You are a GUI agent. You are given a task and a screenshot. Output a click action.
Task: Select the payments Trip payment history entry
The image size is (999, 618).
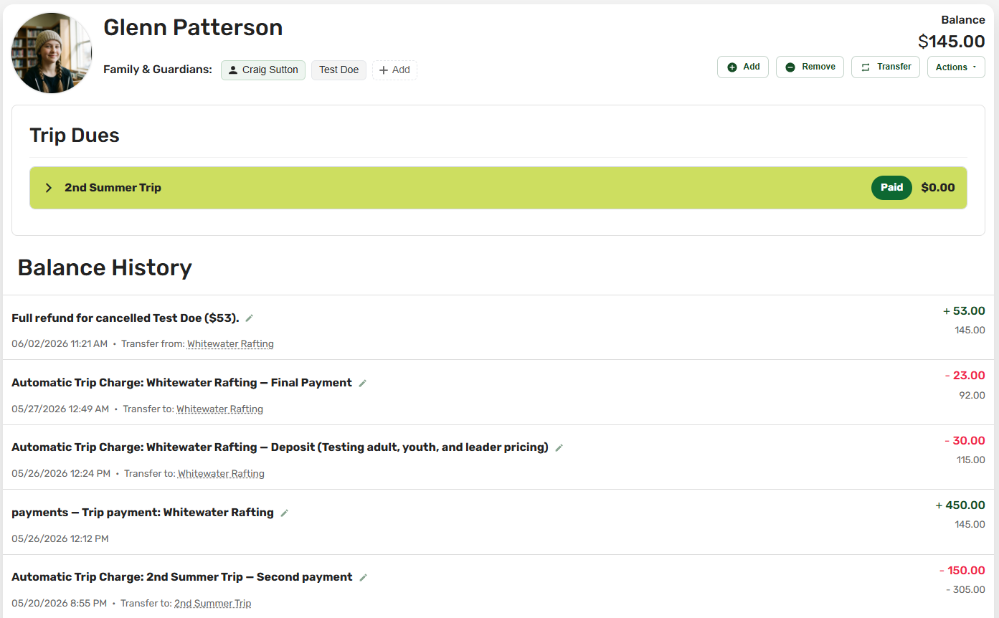point(499,522)
